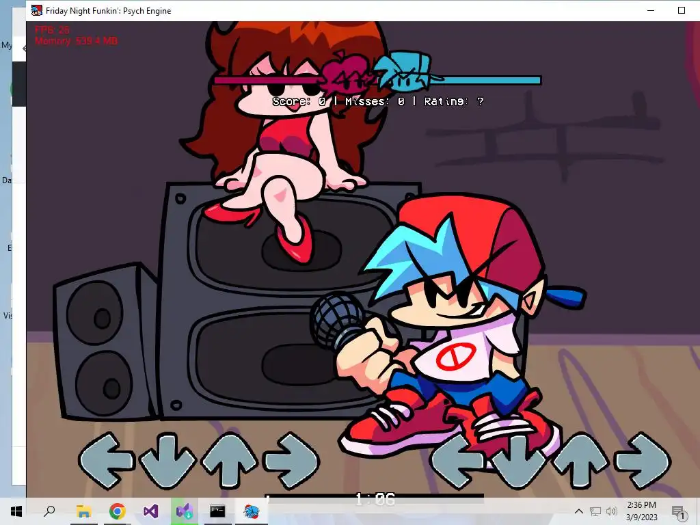Click the player's up arrow receptor

pyautogui.click(x=581, y=461)
